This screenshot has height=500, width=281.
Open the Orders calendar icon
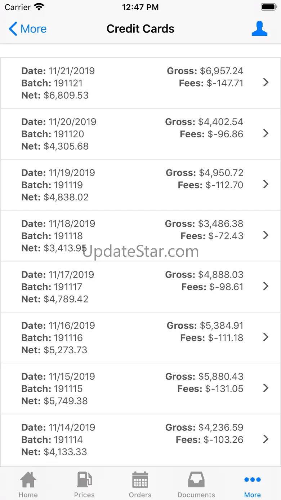(x=140, y=480)
